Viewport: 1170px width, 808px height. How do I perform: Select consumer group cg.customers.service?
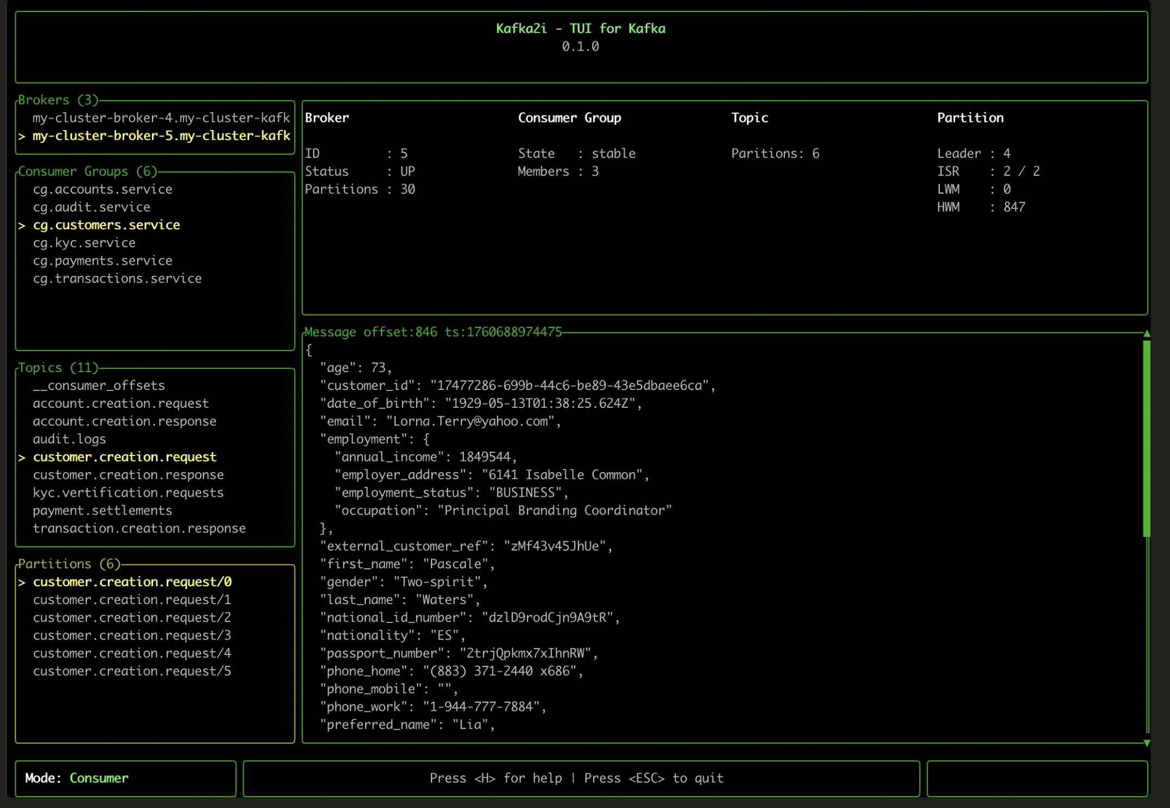(x=106, y=225)
